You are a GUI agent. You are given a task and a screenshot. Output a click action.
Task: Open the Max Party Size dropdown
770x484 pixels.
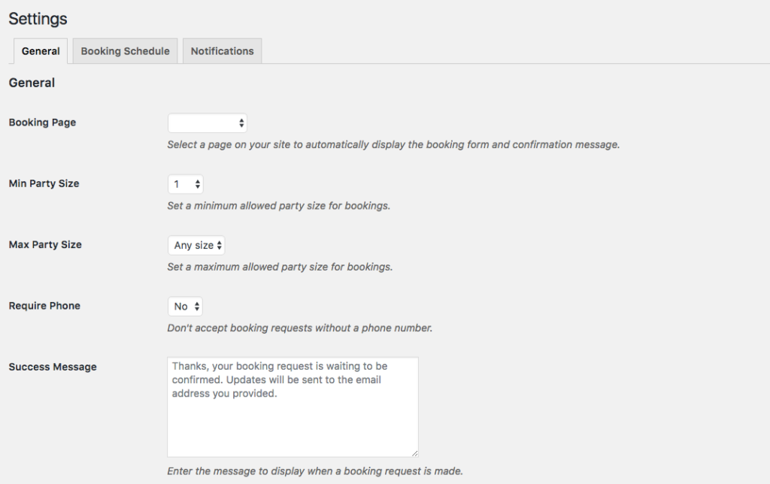point(196,246)
